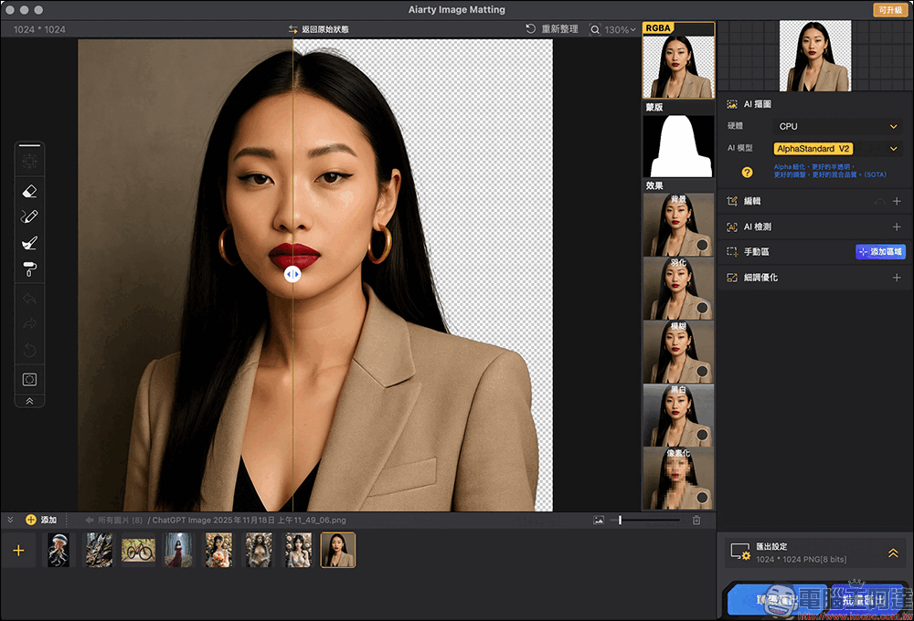Pick the restore brush tool below the eraser
Viewport: 914px width, 621px height.
(x=29, y=242)
